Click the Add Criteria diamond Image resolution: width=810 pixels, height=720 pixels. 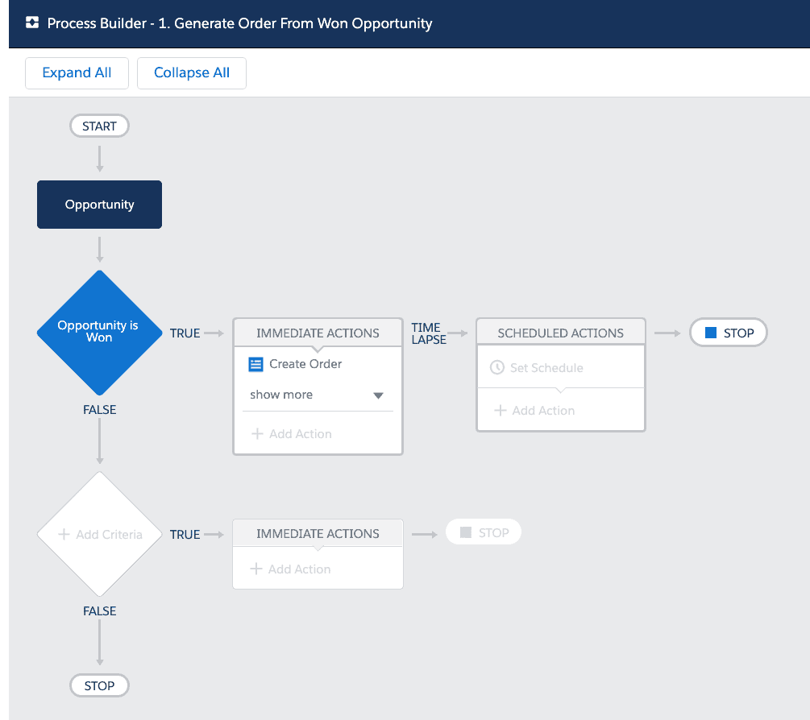click(100, 534)
